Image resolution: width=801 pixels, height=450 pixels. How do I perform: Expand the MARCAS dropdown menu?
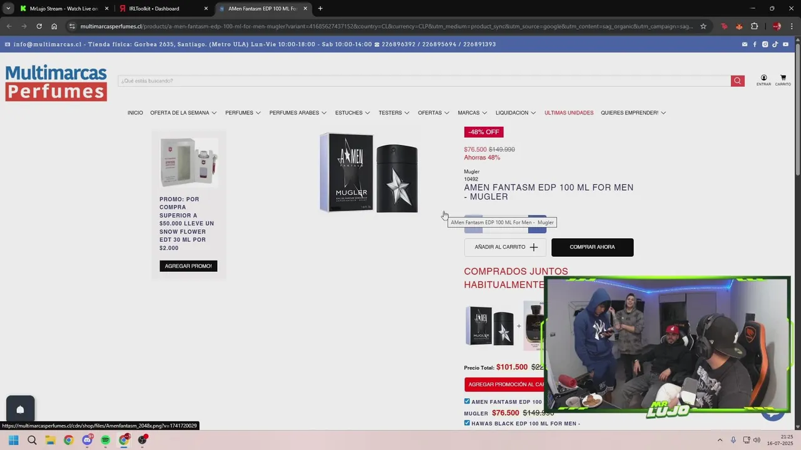(x=472, y=112)
